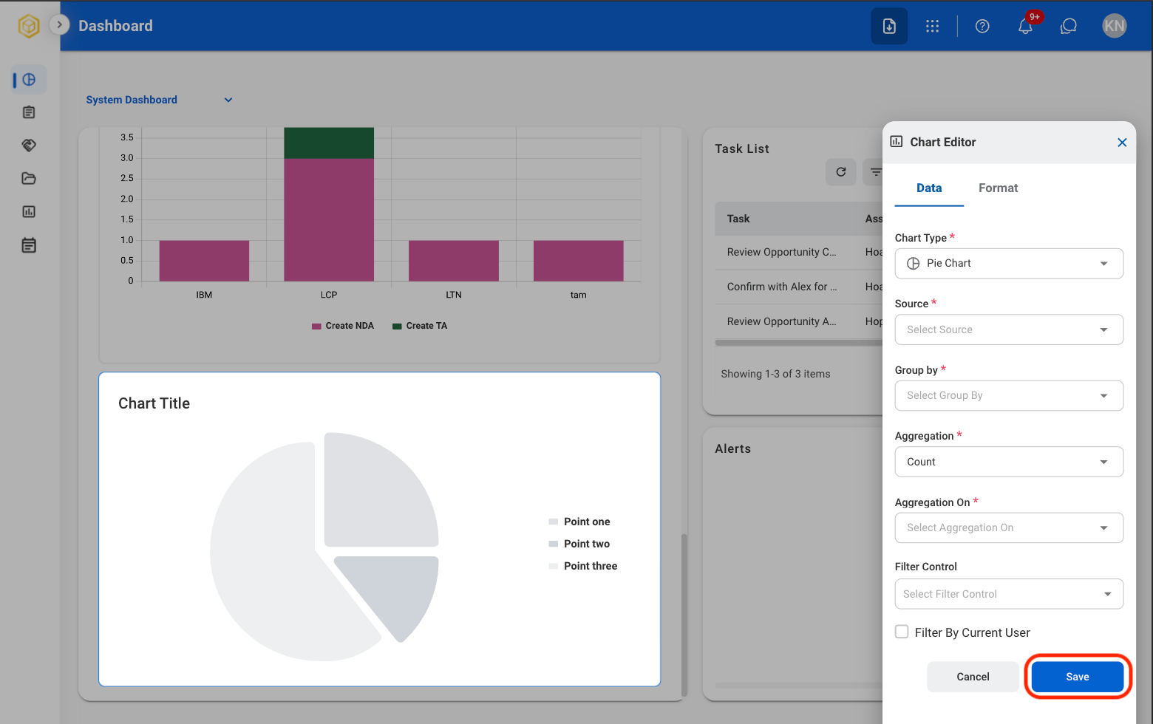Open the clipboard tasks icon in sidebar
The width and height of the screenshot is (1153, 724).
pos(29,112)
